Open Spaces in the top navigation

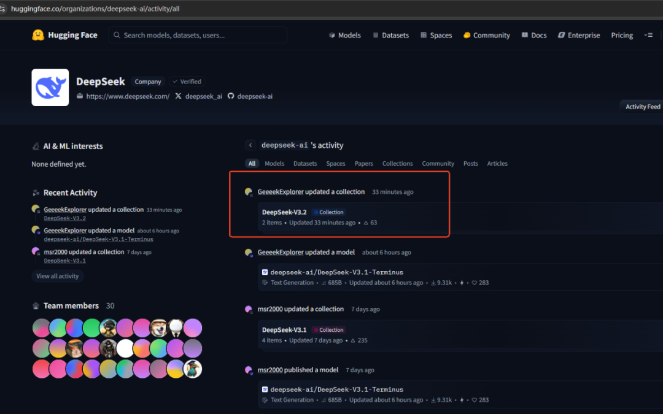pos(436,36)
